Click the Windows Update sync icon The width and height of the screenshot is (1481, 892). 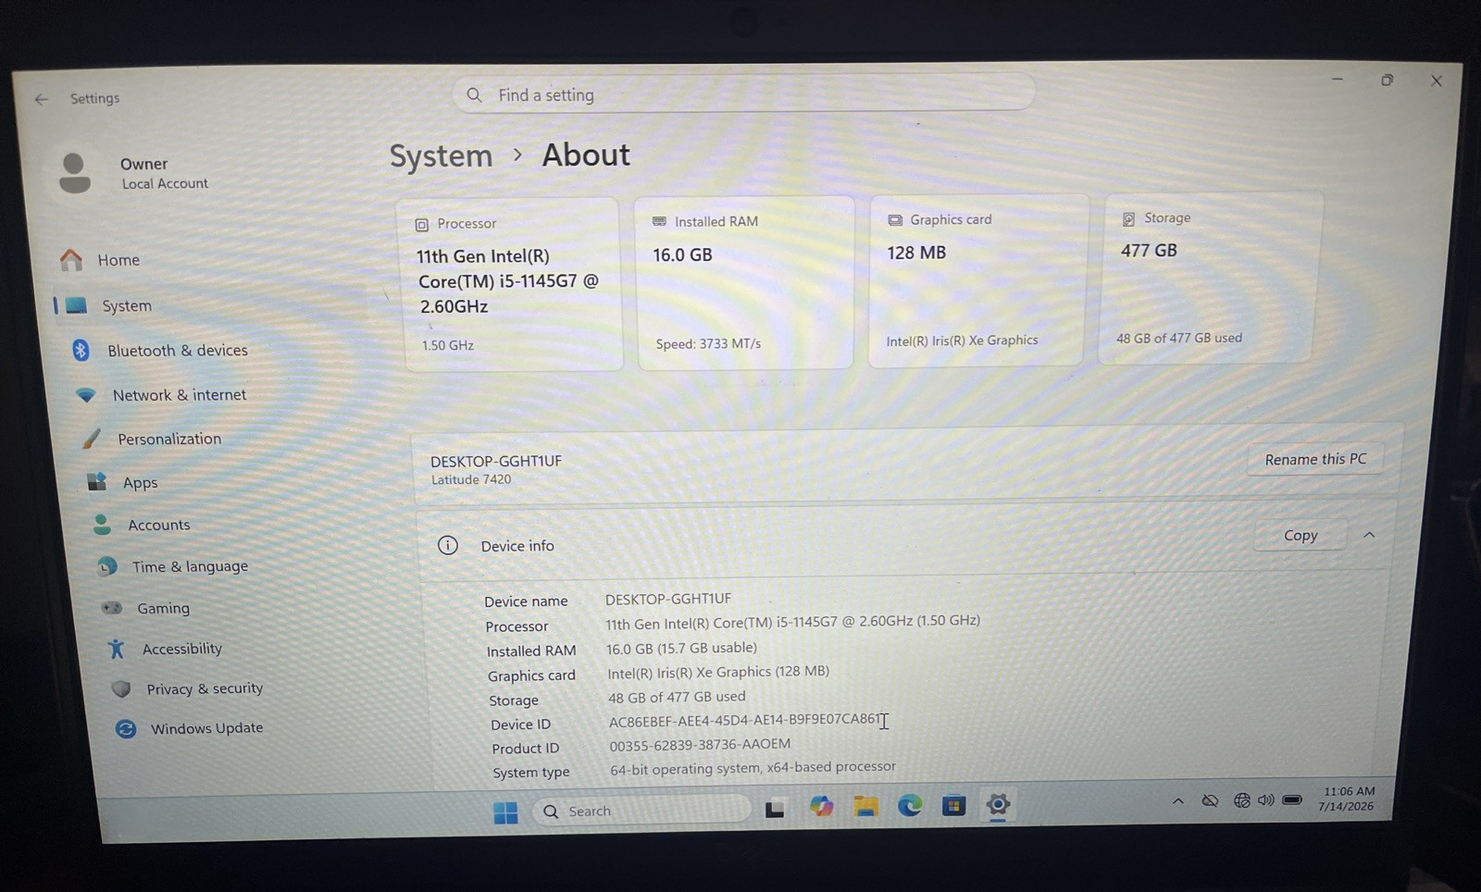click(126, 729)
